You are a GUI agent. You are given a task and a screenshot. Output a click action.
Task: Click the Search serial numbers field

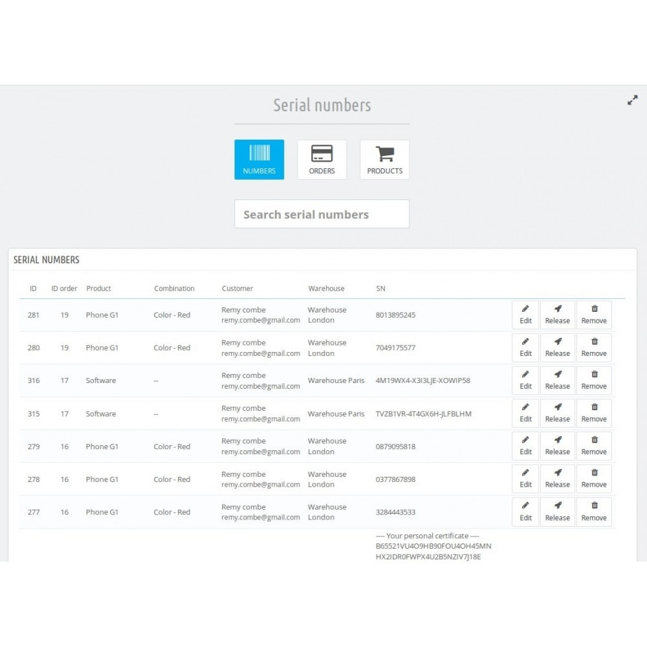322,214
